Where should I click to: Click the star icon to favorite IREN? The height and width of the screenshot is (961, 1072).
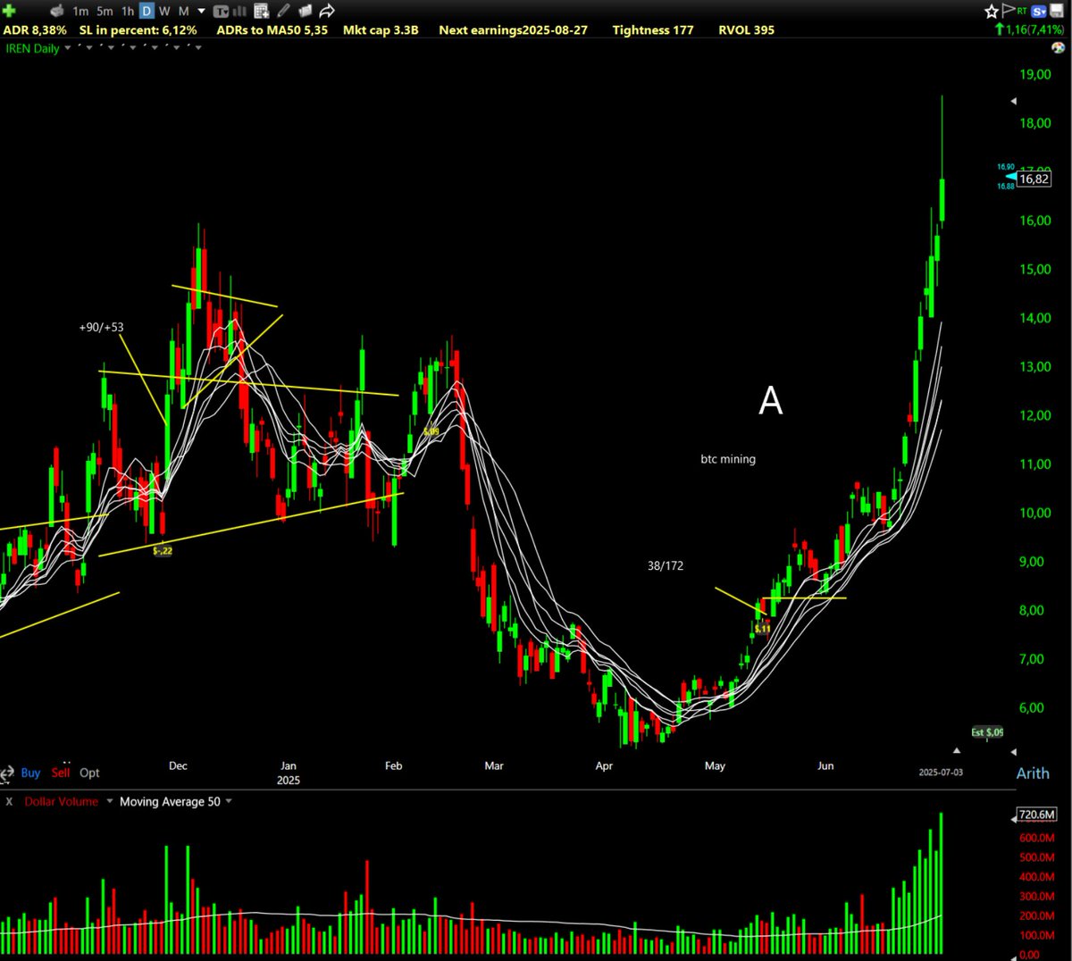(990, 10)
